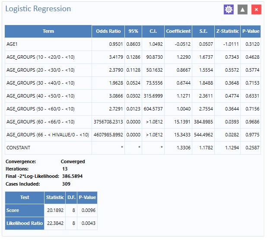Click the Cases Included value 309
267x240 pixels.
(x=66, y=184)
